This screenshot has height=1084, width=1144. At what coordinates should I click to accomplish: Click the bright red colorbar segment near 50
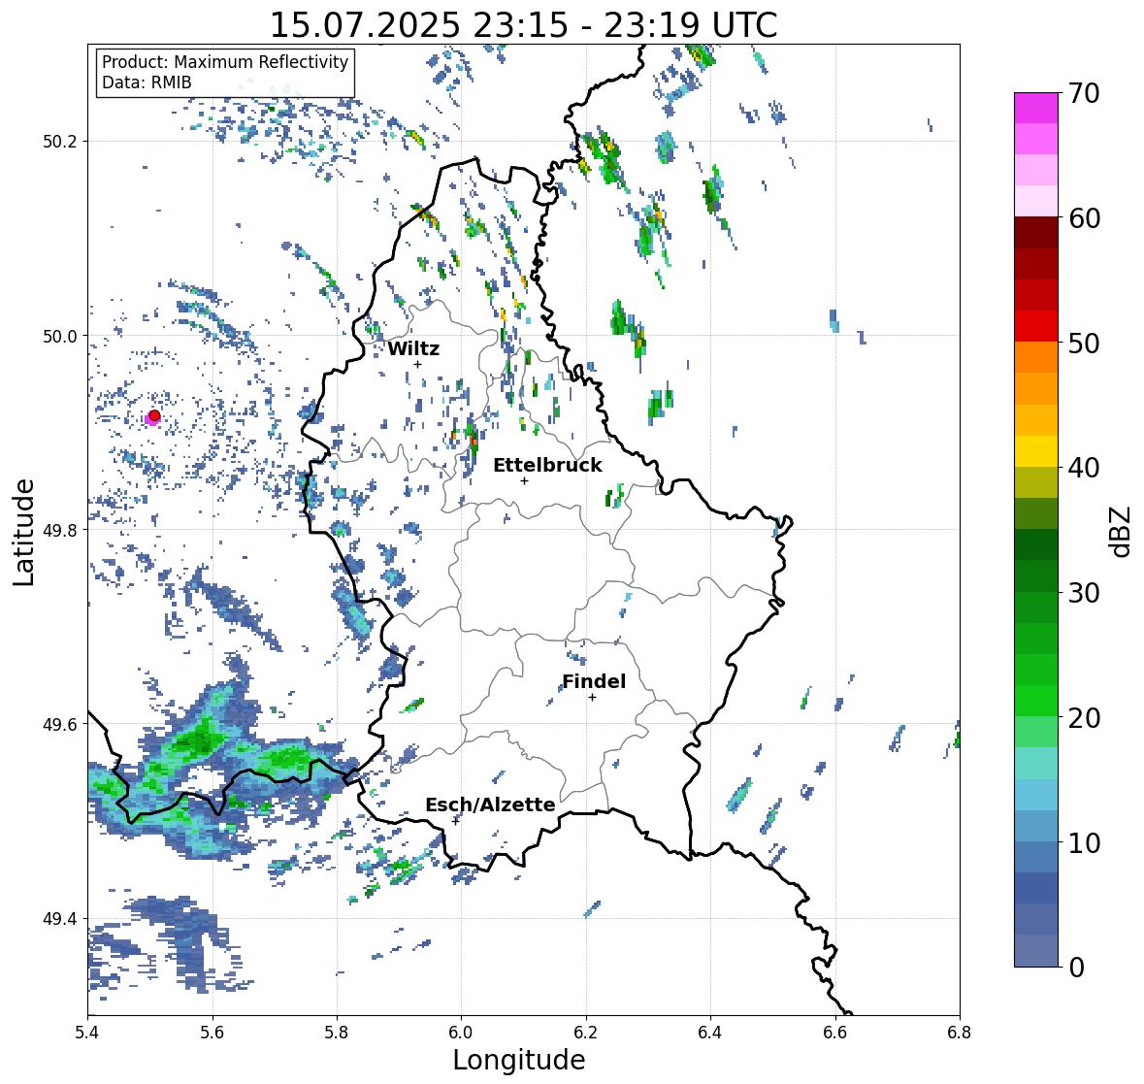[1036, 326]
